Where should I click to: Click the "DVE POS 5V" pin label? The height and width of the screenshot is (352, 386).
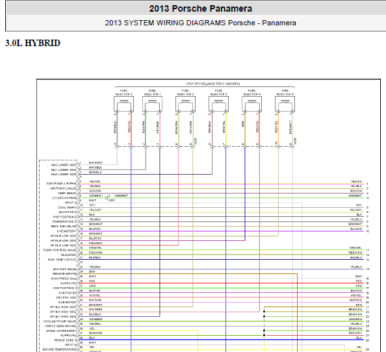click(x=68, y=293)
